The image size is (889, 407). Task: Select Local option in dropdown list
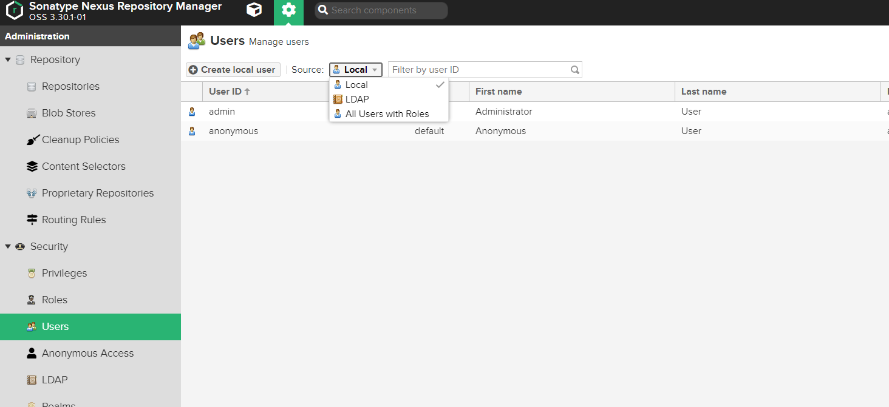356,85
